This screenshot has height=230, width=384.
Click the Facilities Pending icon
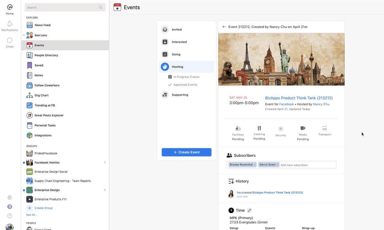pos(238,128)
